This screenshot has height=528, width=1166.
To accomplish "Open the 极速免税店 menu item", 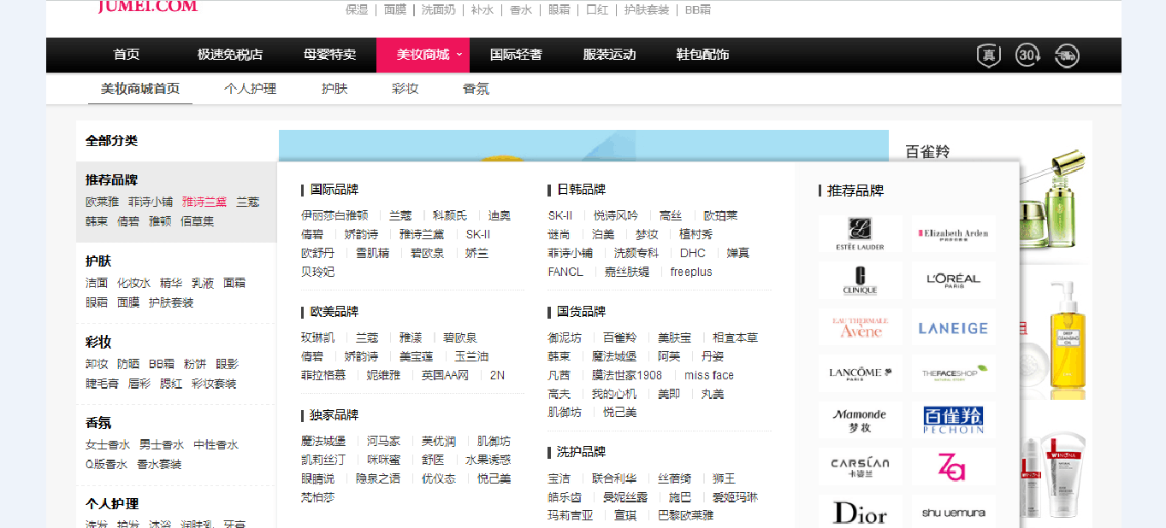I will [x=230, y=55].
